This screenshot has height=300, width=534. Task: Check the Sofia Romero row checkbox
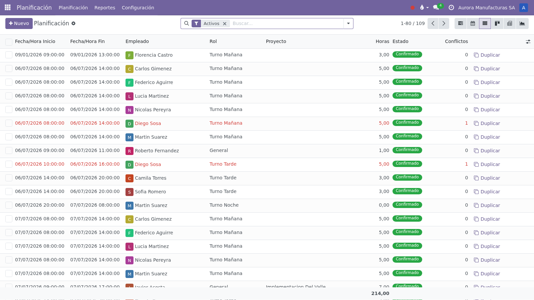pos(9,192)
